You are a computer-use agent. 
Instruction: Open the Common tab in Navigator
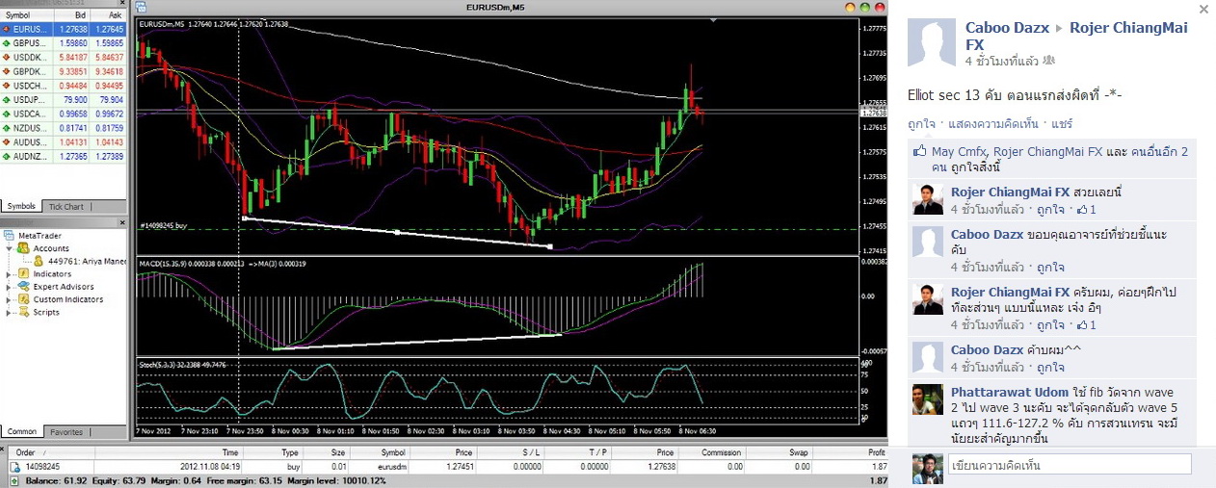click(21, 432)
